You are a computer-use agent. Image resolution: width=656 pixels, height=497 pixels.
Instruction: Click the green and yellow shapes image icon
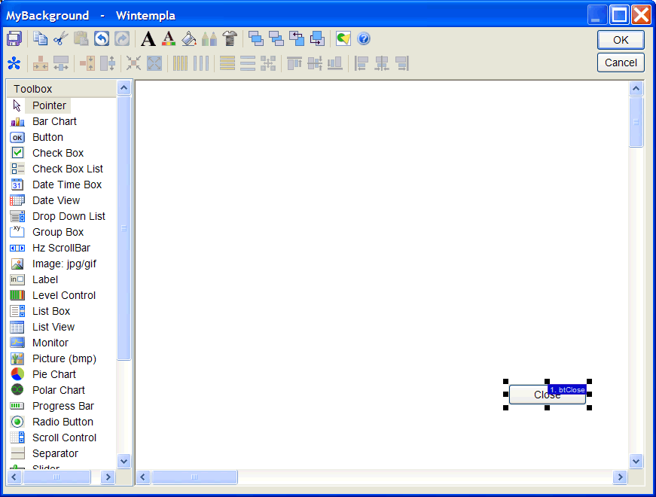[x=343, y=38]
